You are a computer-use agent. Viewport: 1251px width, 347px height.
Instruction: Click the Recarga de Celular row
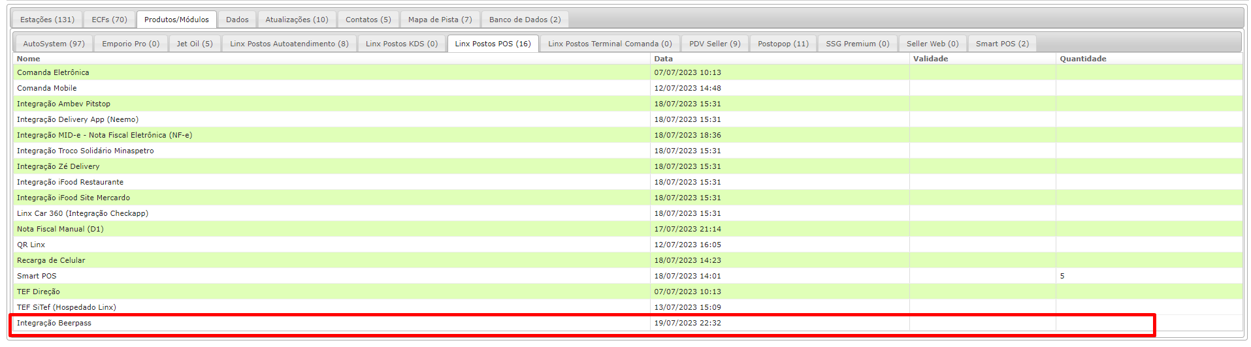point(628,260)
